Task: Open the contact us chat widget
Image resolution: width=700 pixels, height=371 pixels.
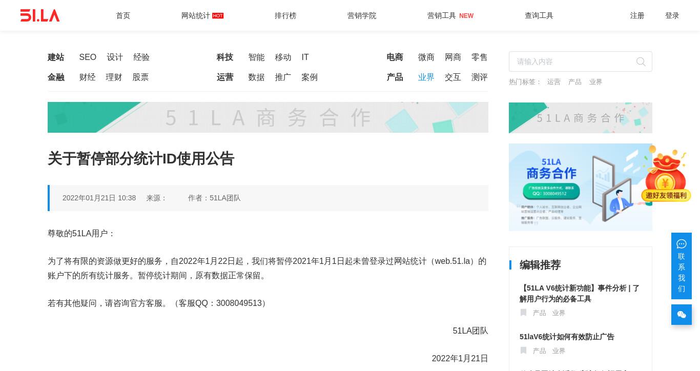Action: (682, 266)
